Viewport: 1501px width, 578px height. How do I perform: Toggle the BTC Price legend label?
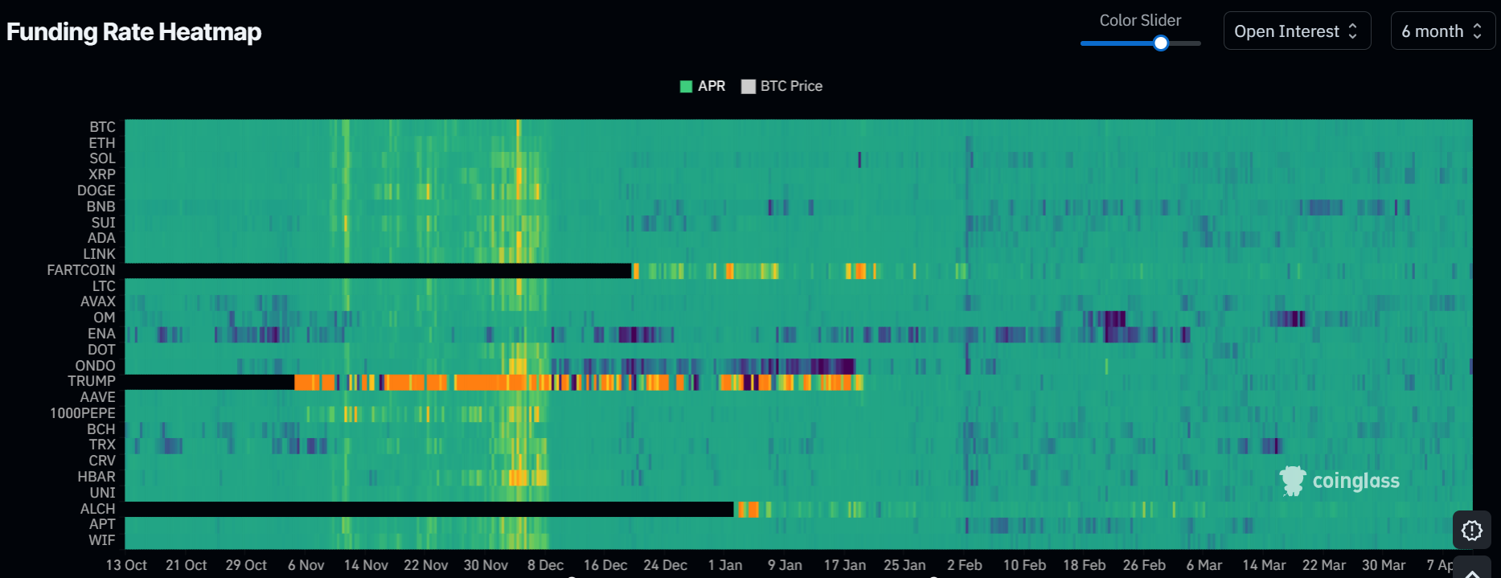(x=791, y=86)
